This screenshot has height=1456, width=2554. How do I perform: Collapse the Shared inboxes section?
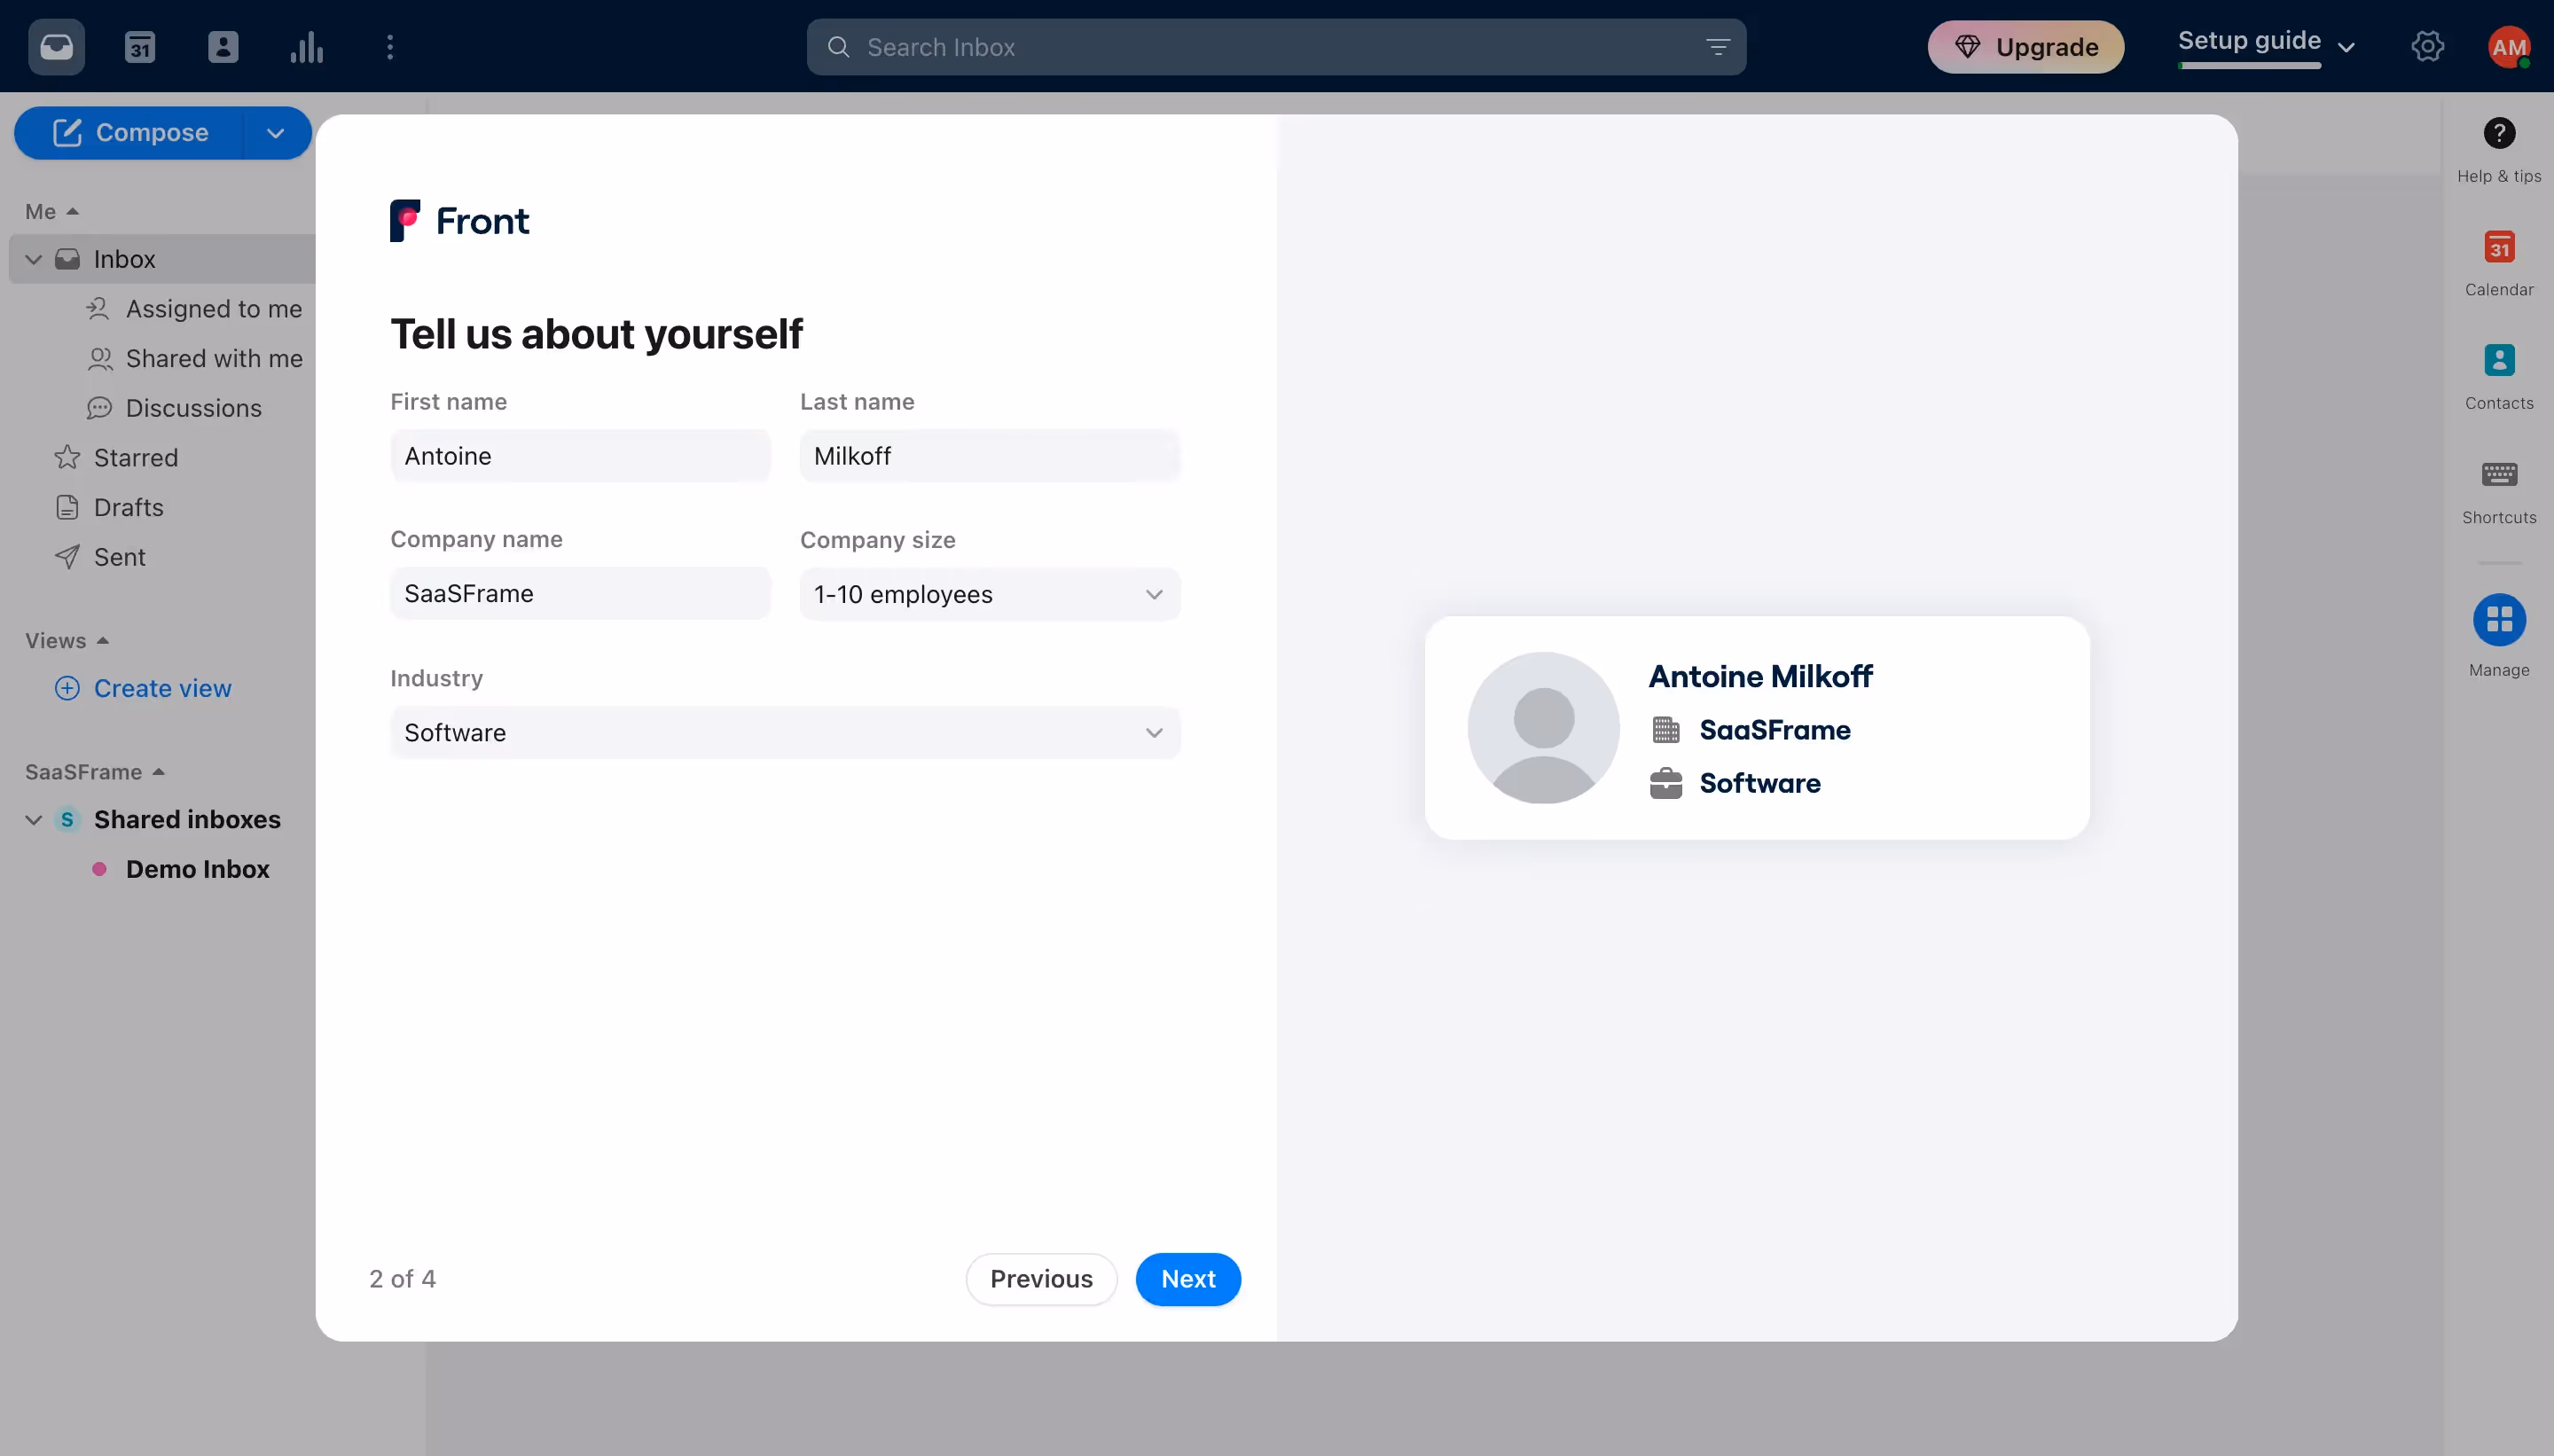[33, 819]
